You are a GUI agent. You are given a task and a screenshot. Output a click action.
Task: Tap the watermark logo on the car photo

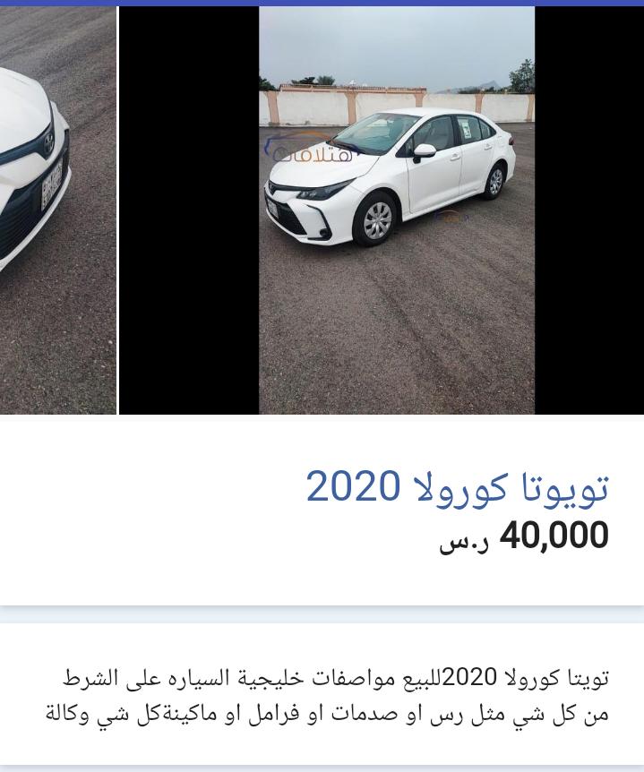[310, 148]
